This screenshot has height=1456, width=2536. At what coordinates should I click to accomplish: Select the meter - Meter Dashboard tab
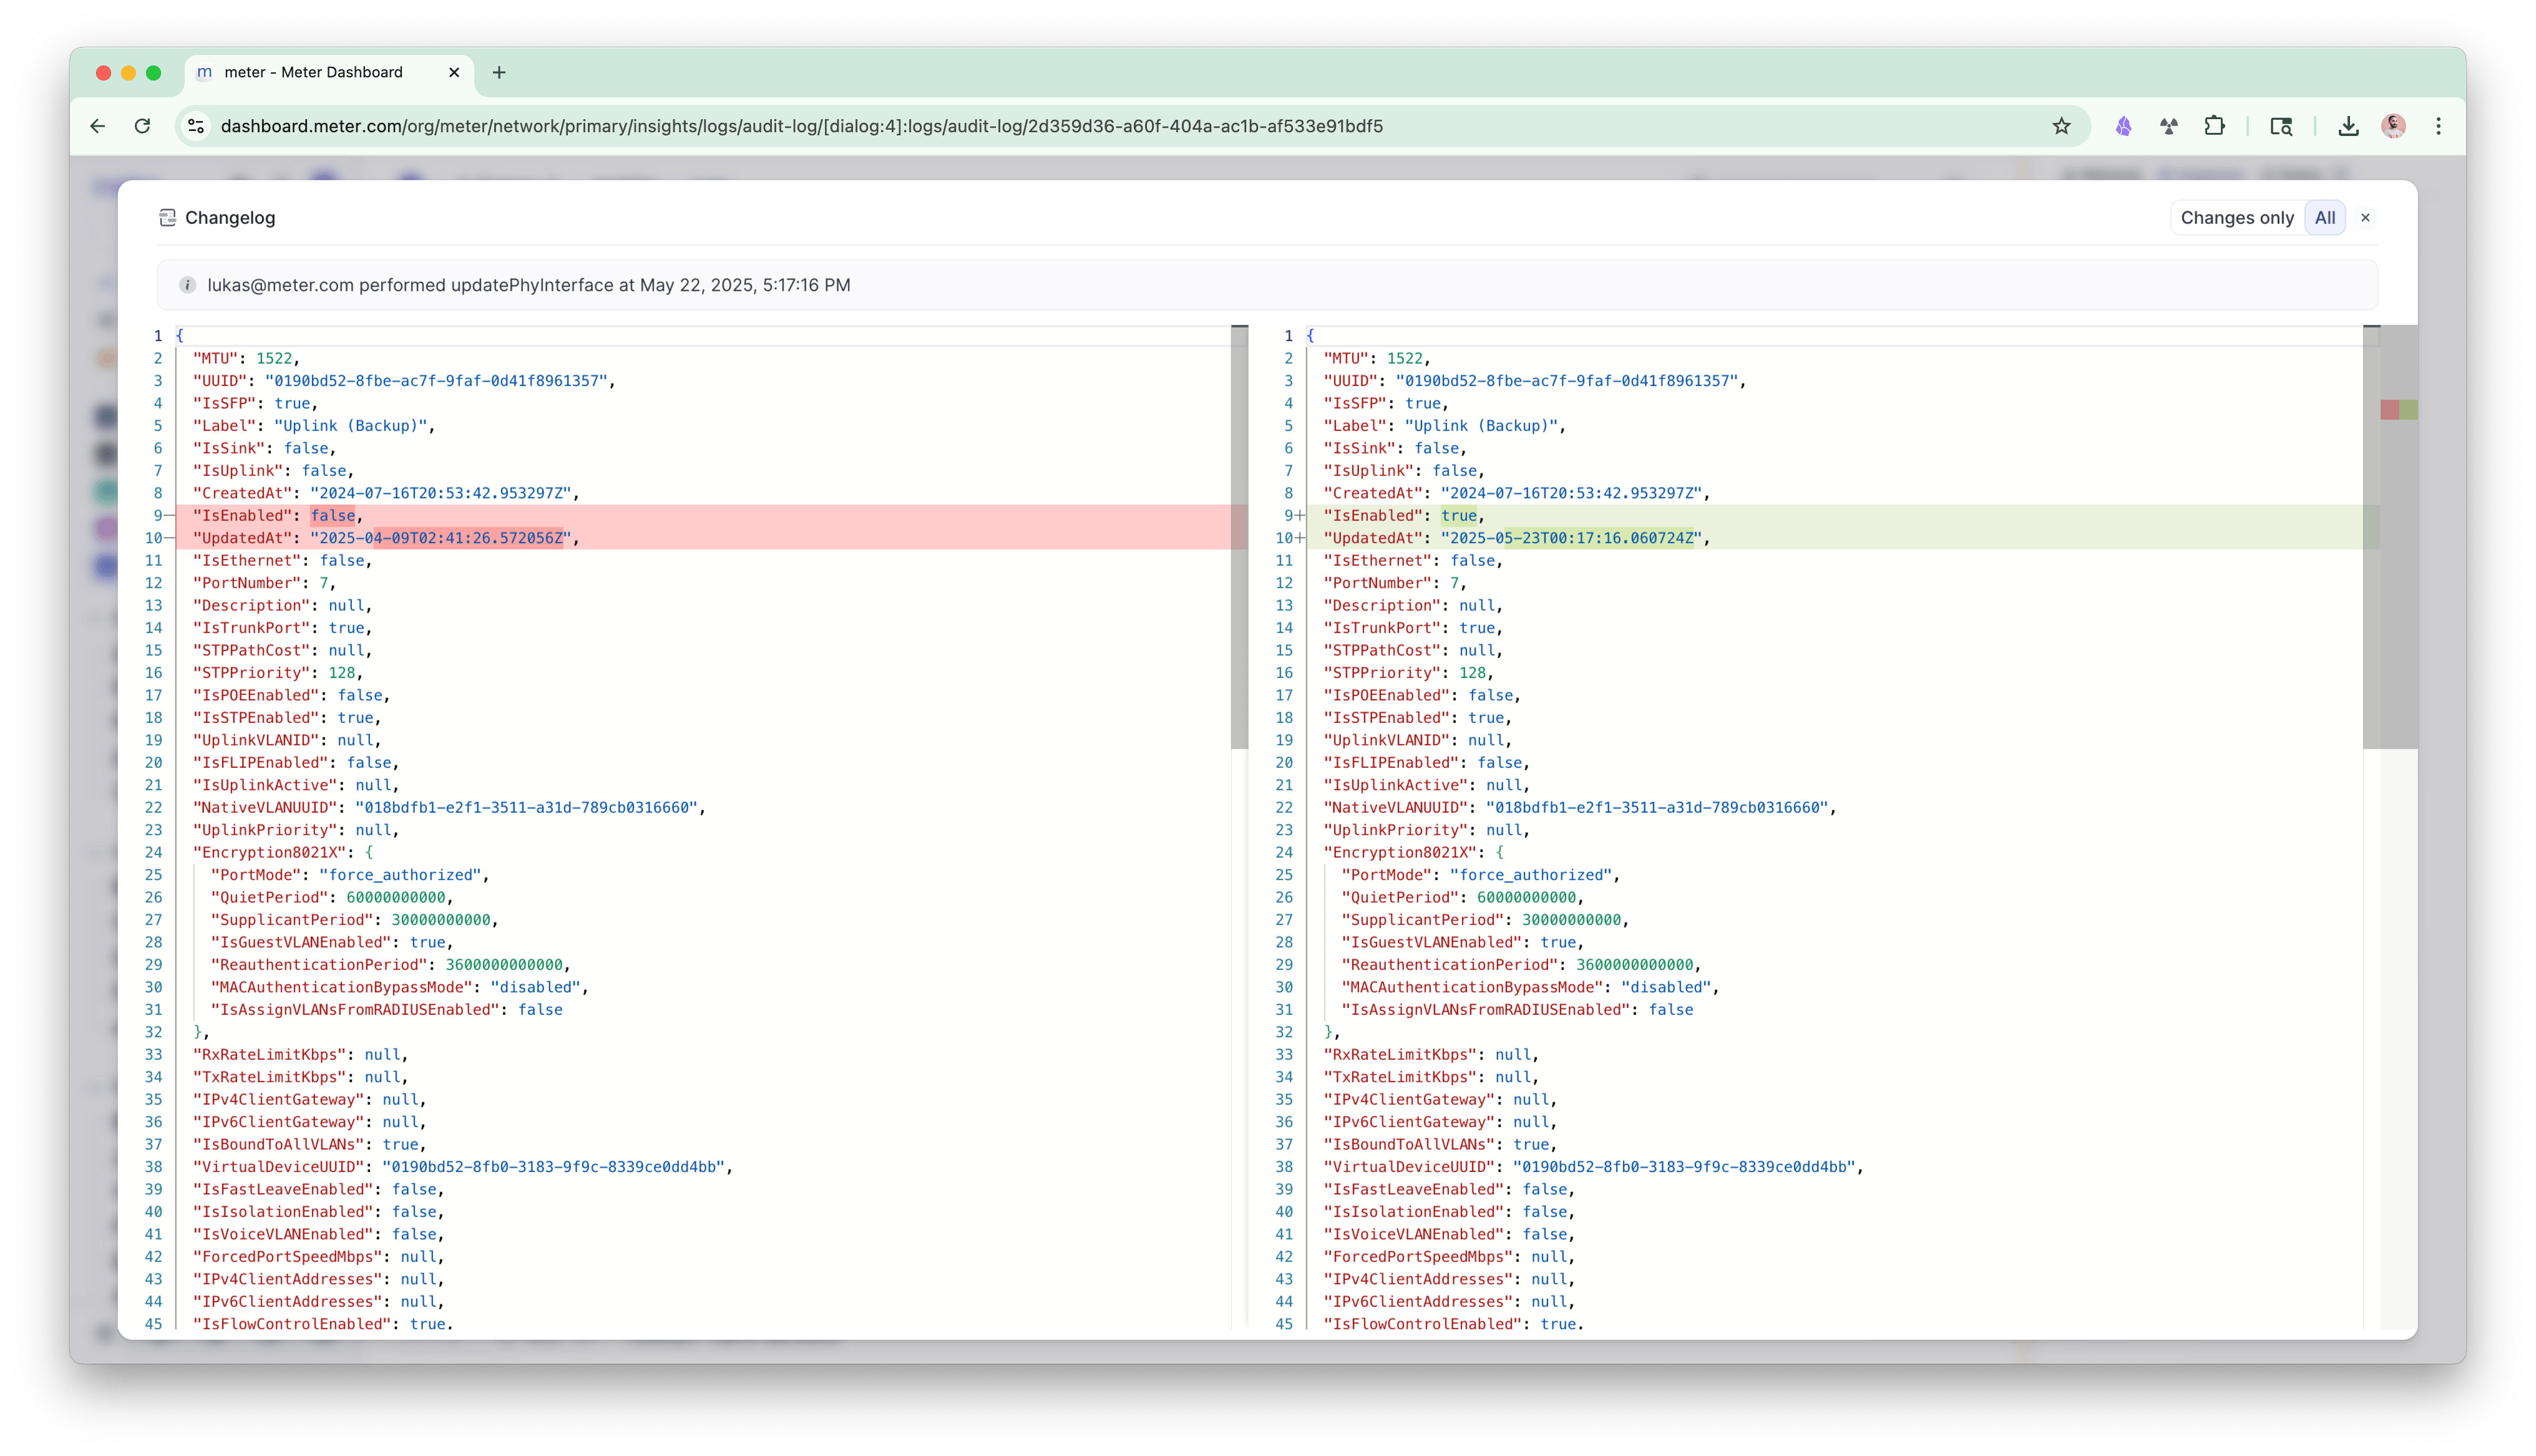[313, 72]
